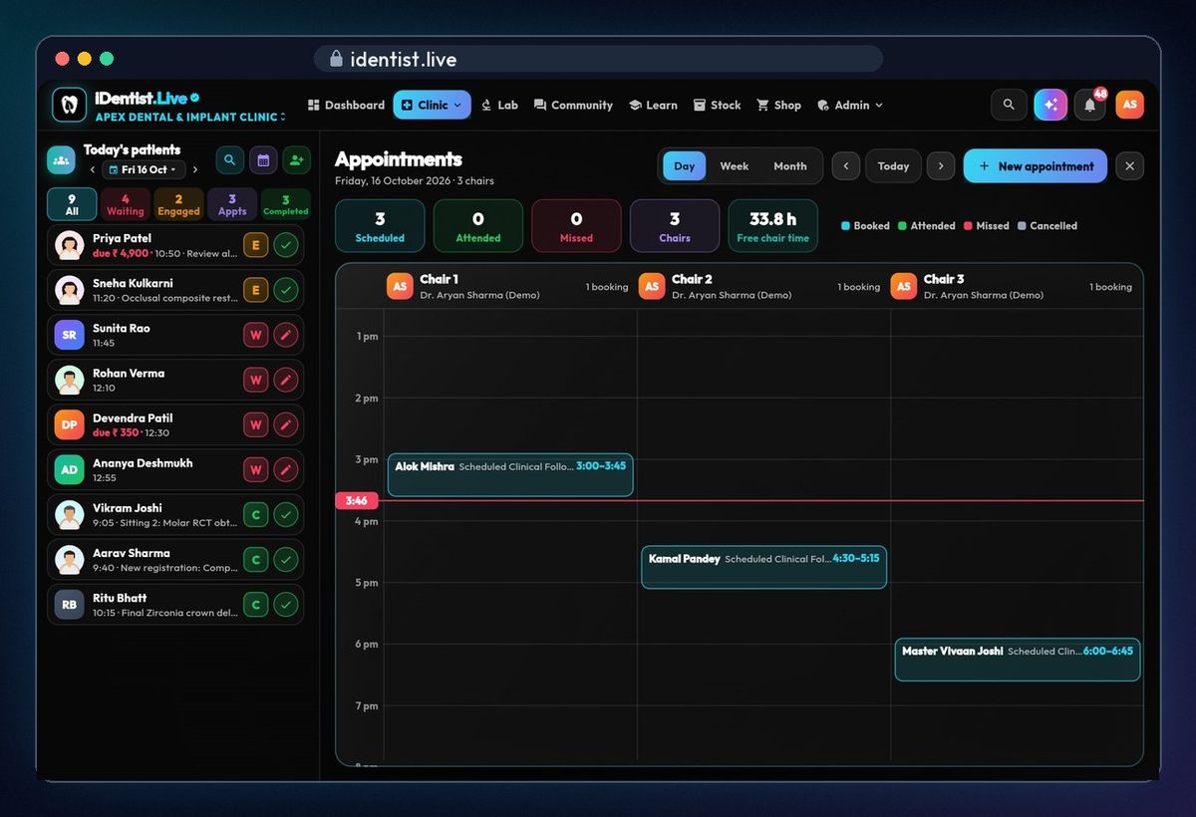
Task: Open the AI sparkle assistant button
Action: [1050, 105]
